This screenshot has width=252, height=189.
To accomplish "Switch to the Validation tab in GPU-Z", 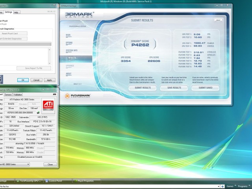I will coord(18,94).
